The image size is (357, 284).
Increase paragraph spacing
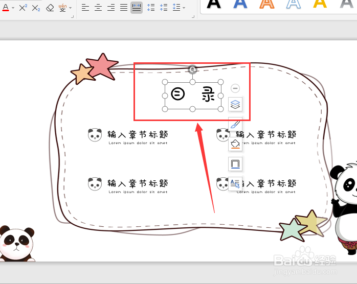pos(151,8)
